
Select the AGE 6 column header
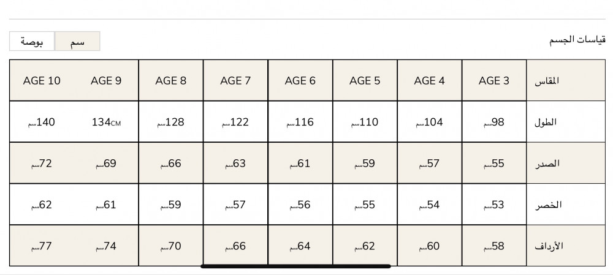[300, 80]
